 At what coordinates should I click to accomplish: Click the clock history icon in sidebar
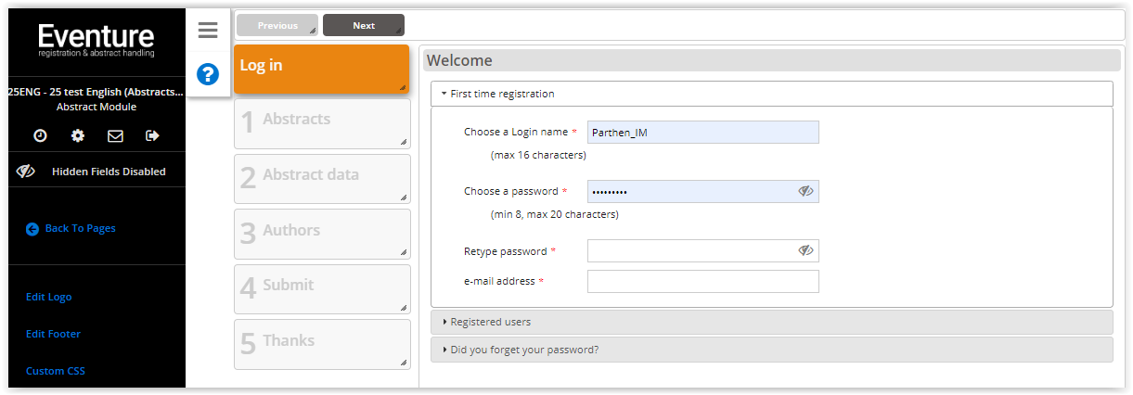pyautogui.click(x=40, y=135)
